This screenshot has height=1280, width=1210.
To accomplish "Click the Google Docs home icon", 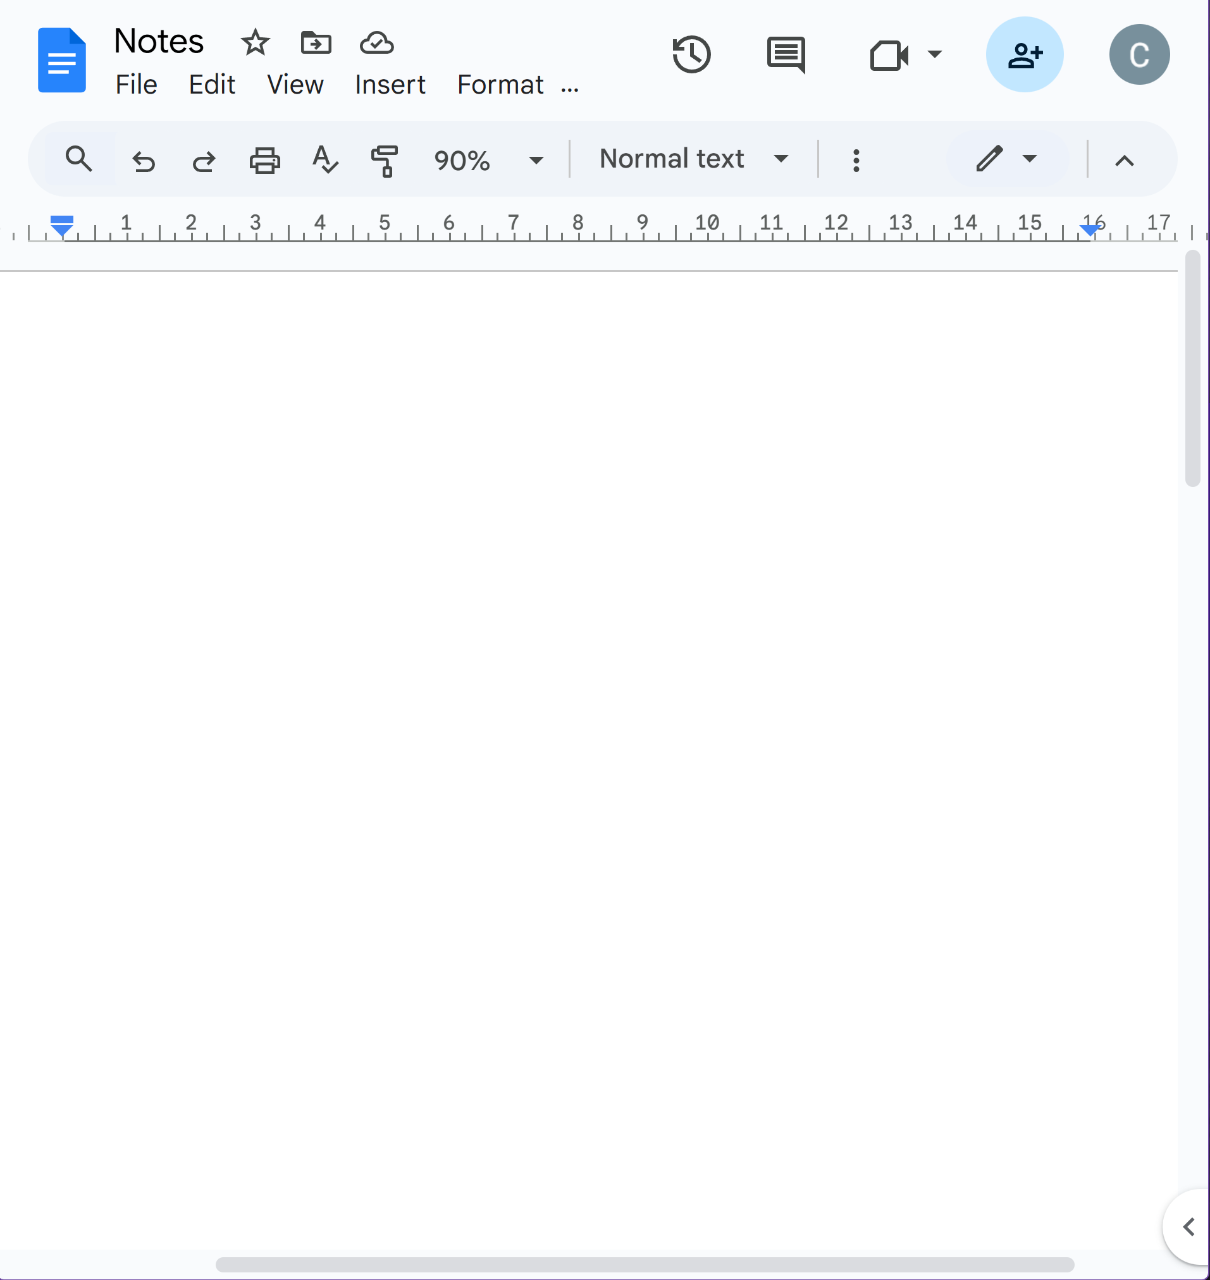I will (x=61, y=60).
